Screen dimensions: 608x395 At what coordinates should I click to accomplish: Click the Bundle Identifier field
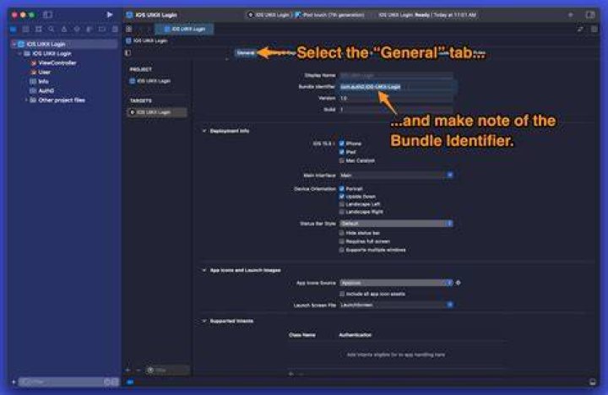pos(396,87)
